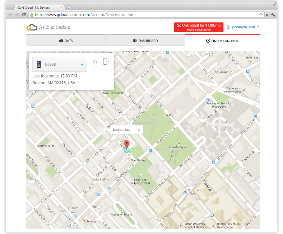Click the address bar URL field

coord(146,15)
